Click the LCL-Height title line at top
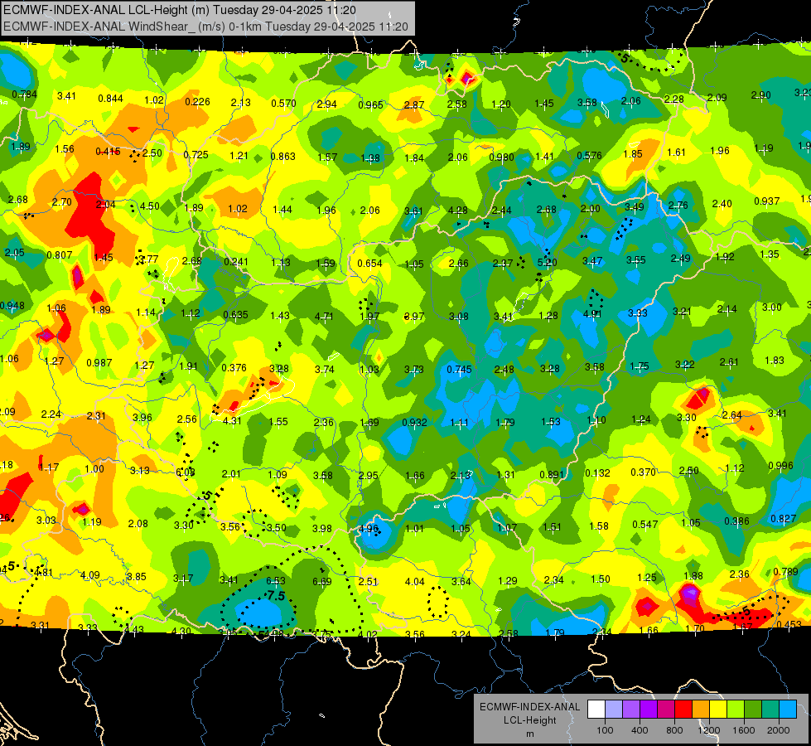 click(179, 10)
